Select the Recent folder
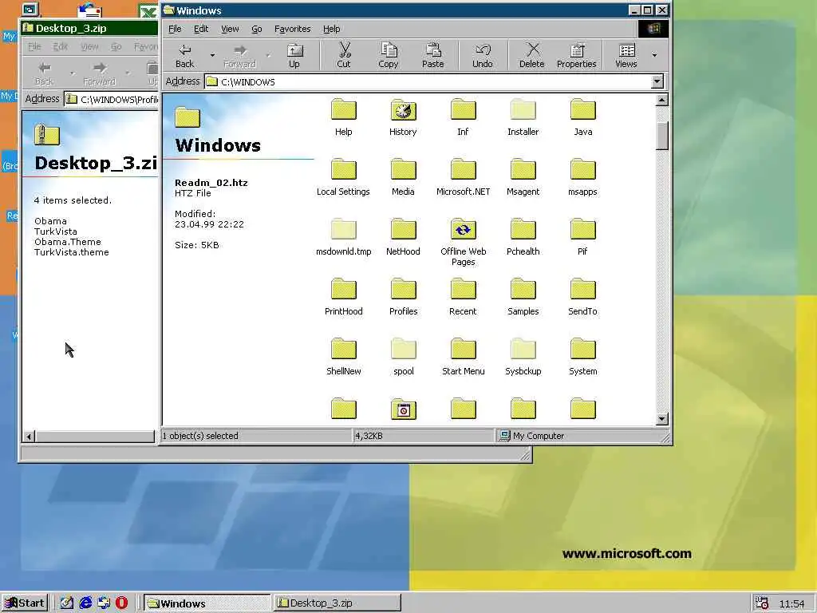Image resolution: width=817 pixels, height=613 pixels. coord(463,297)
